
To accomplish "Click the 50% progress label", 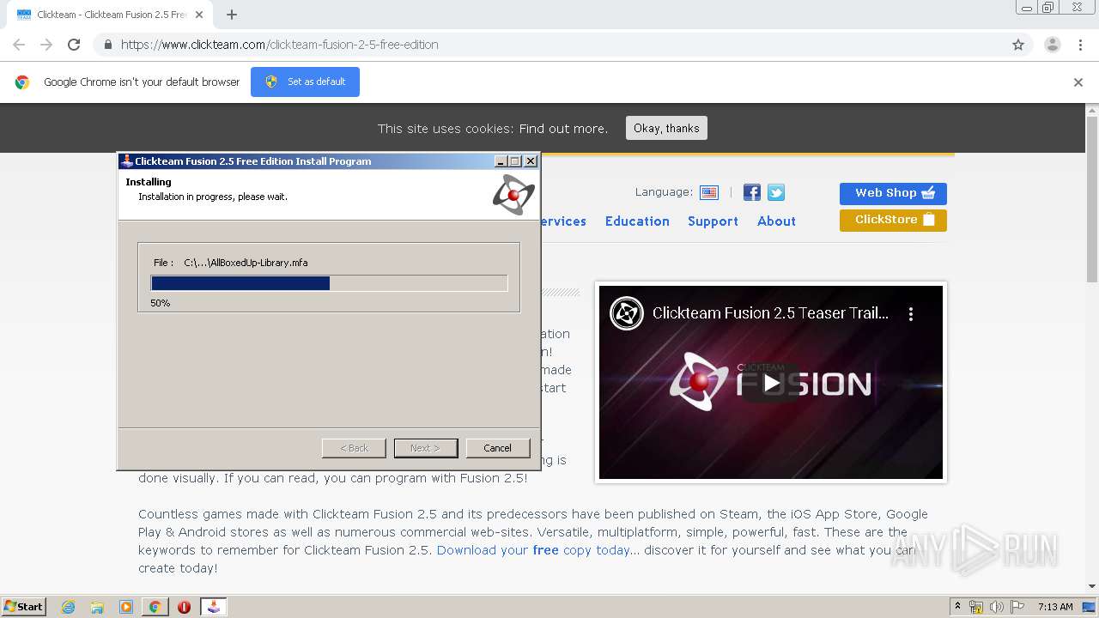I will (x=160, y=303).
